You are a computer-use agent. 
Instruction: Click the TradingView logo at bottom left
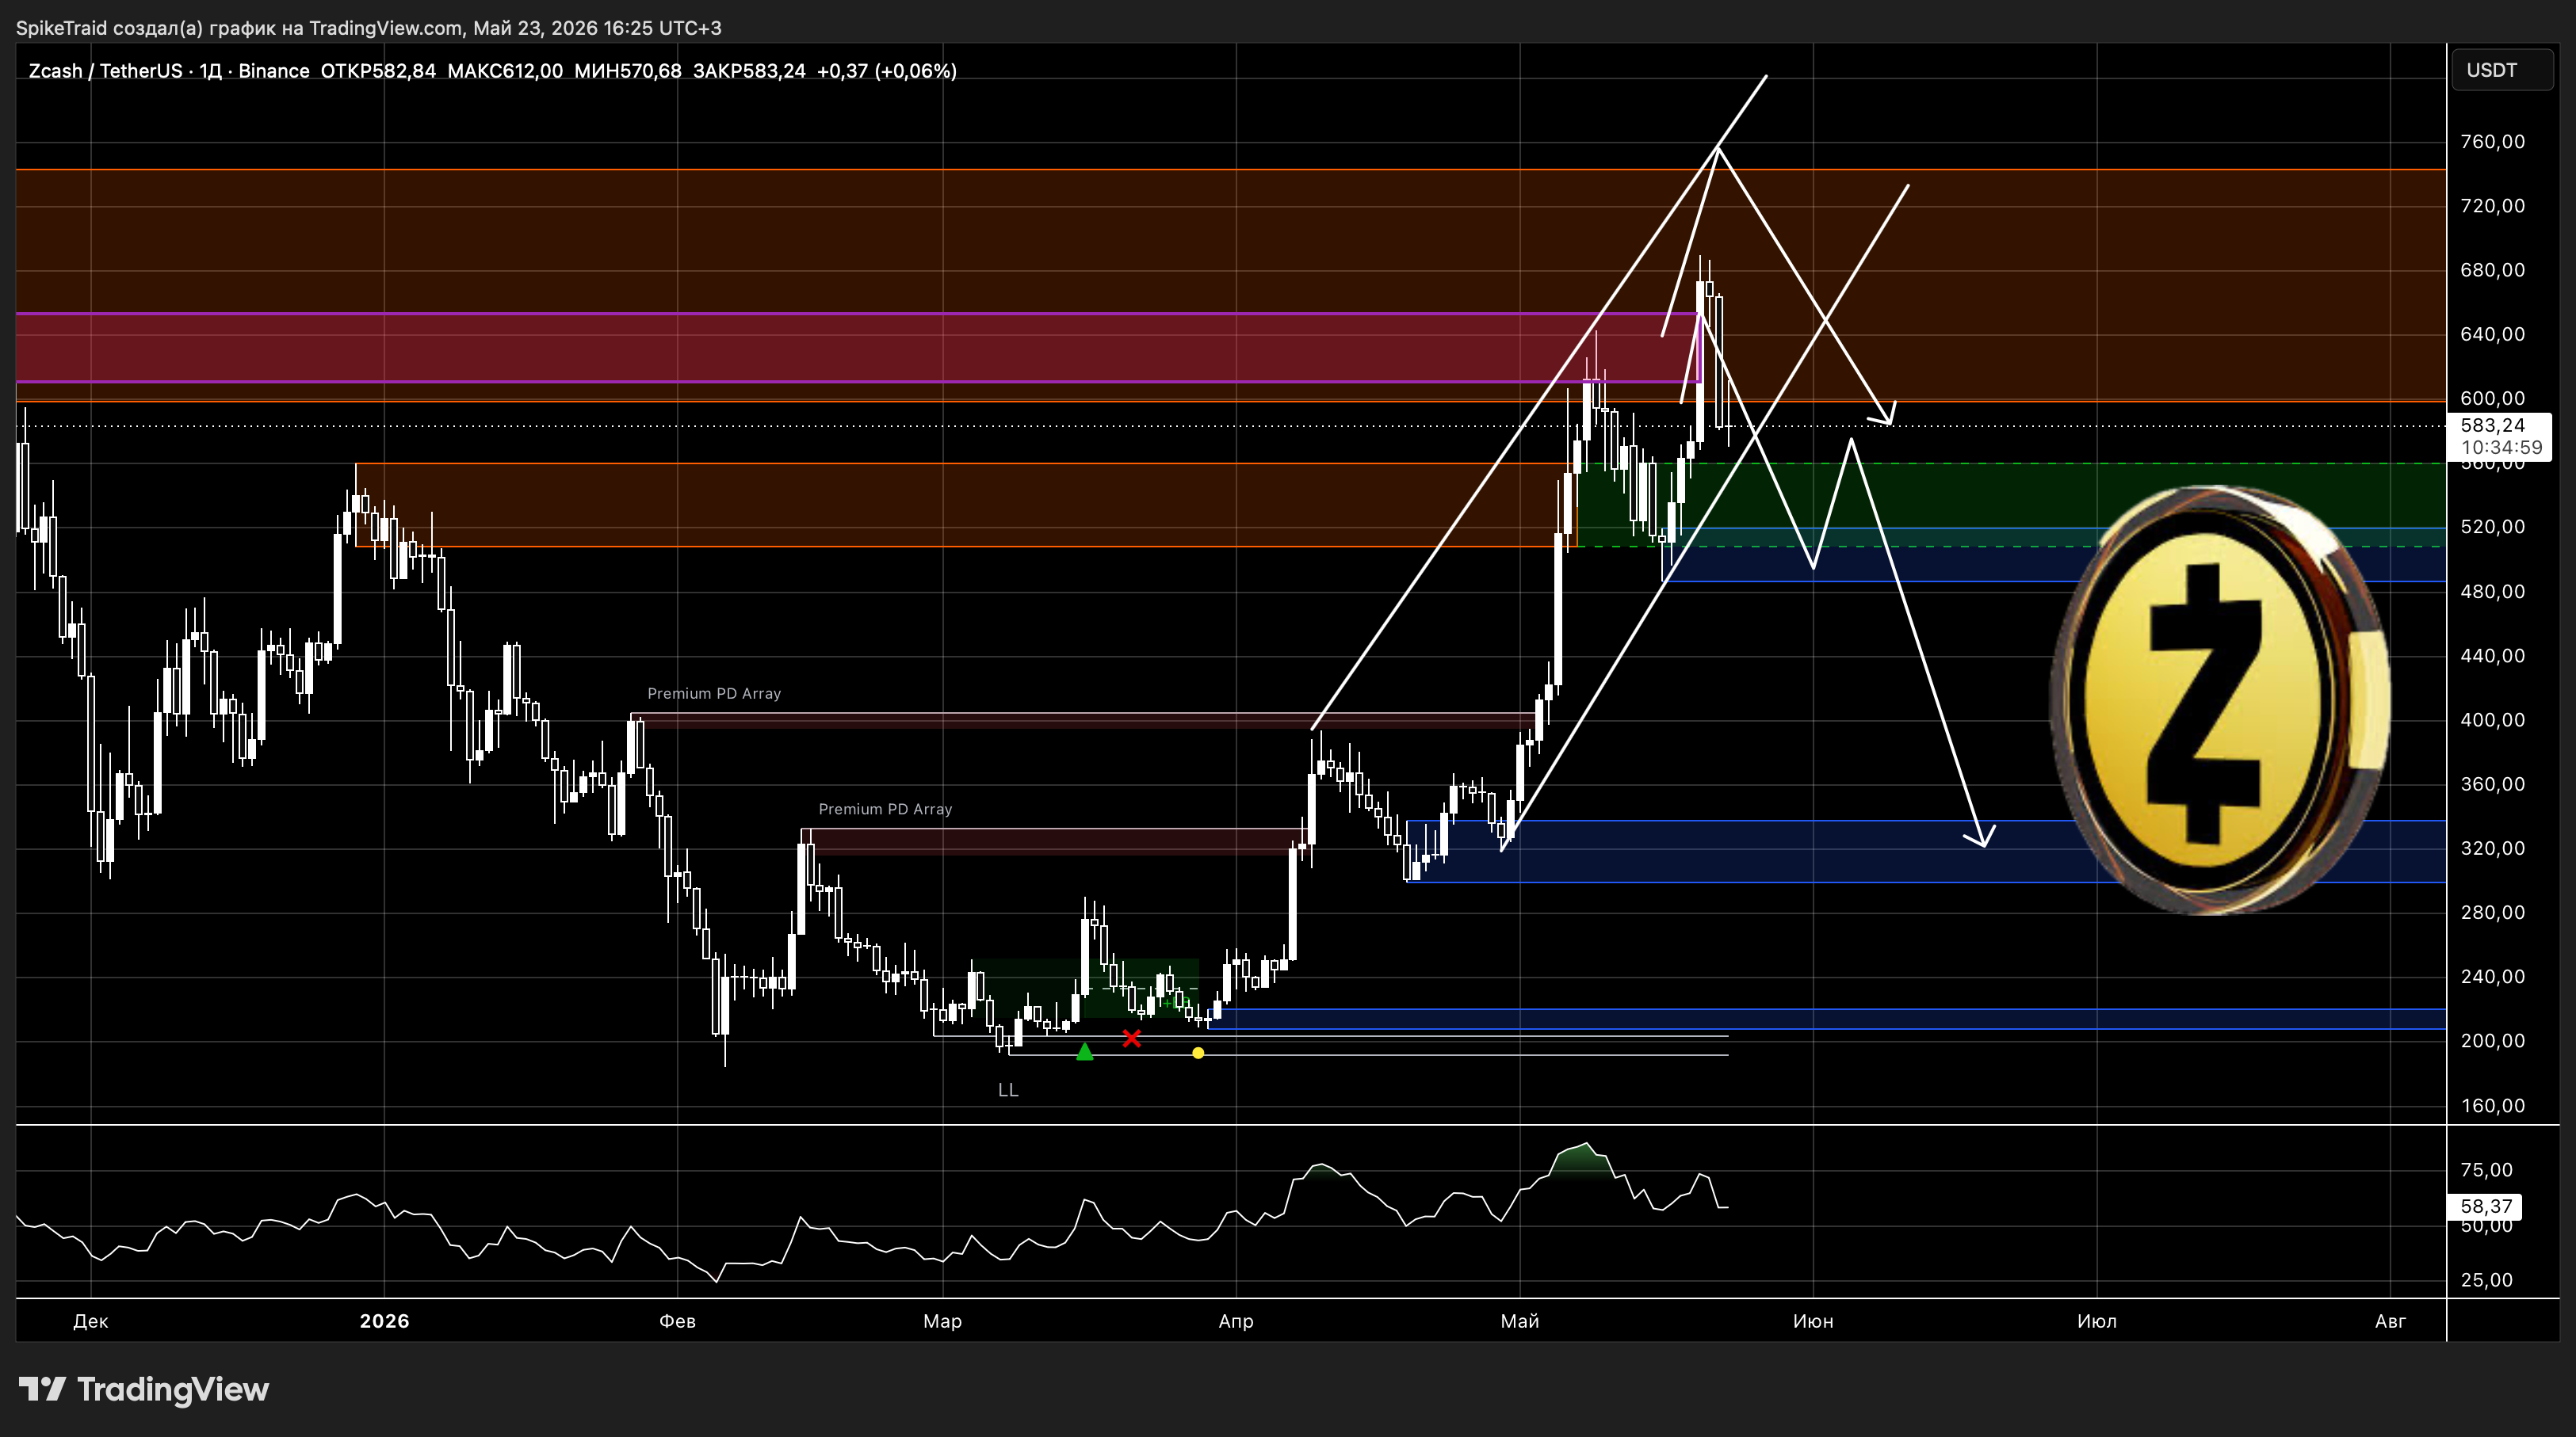[144, 1389]
